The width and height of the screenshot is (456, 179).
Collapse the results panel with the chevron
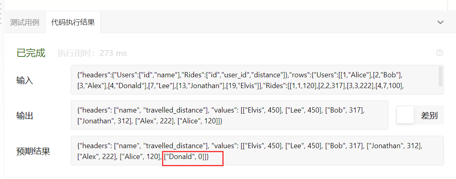440,22
